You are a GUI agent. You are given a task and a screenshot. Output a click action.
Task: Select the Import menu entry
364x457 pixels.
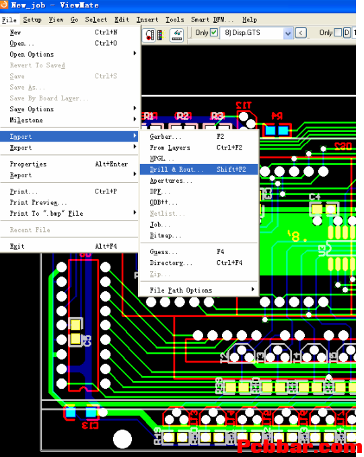pos(69,136)
